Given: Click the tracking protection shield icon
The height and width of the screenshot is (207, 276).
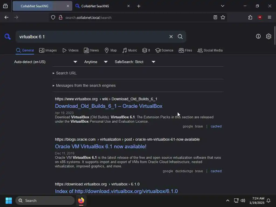Looking at the screenshot, I should pyautogui.click(x=53, y=17).
